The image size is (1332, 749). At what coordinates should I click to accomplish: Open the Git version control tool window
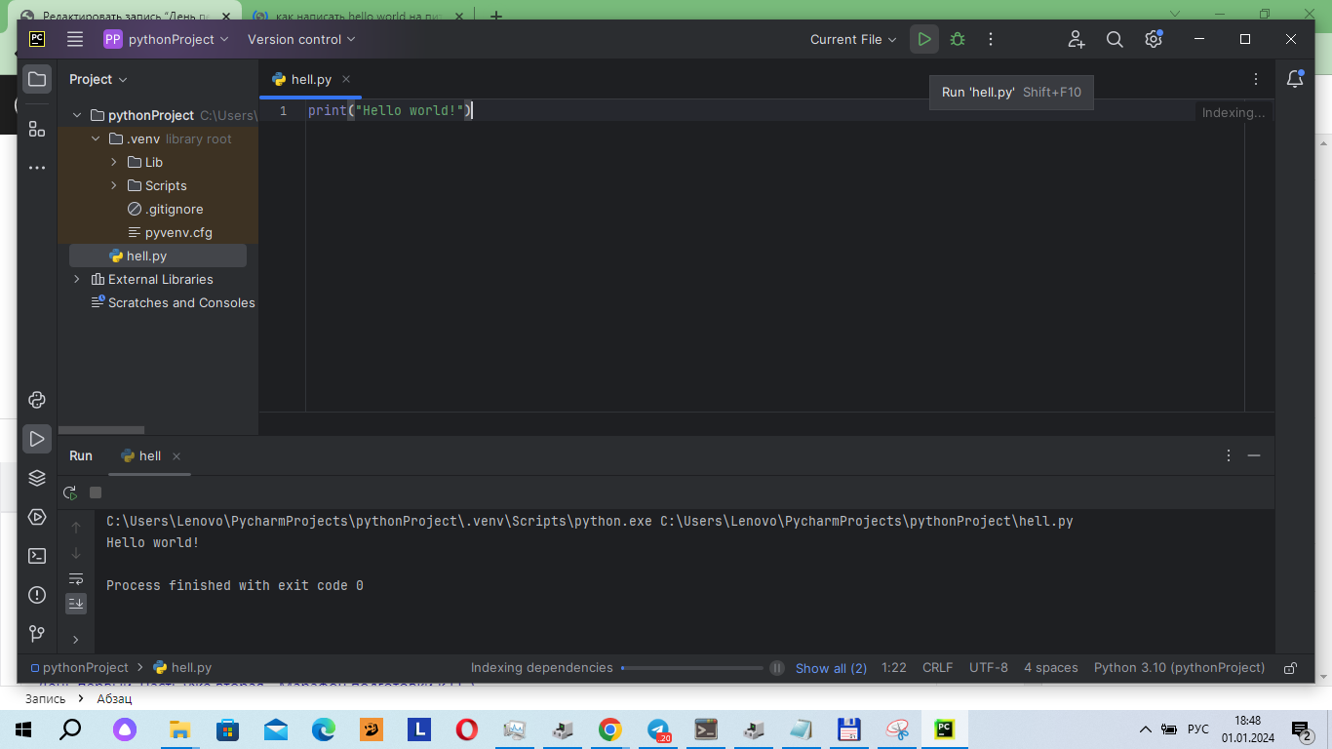coord(37,634)
